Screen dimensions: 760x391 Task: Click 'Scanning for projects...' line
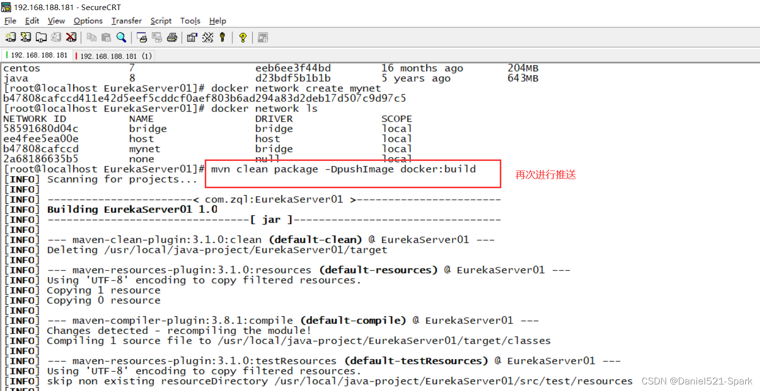(123, 180)
